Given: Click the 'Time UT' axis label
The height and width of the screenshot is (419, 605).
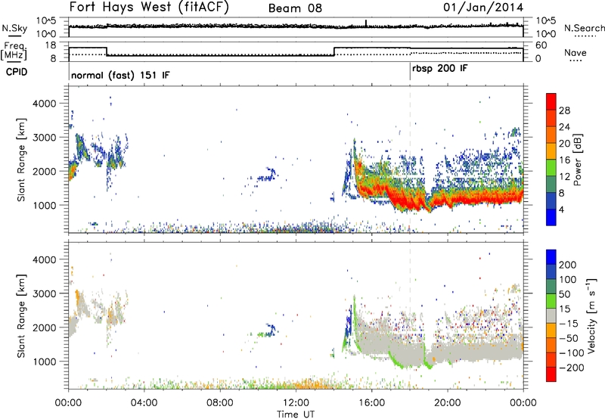Looking at the screenshot, I should [296, 414].
